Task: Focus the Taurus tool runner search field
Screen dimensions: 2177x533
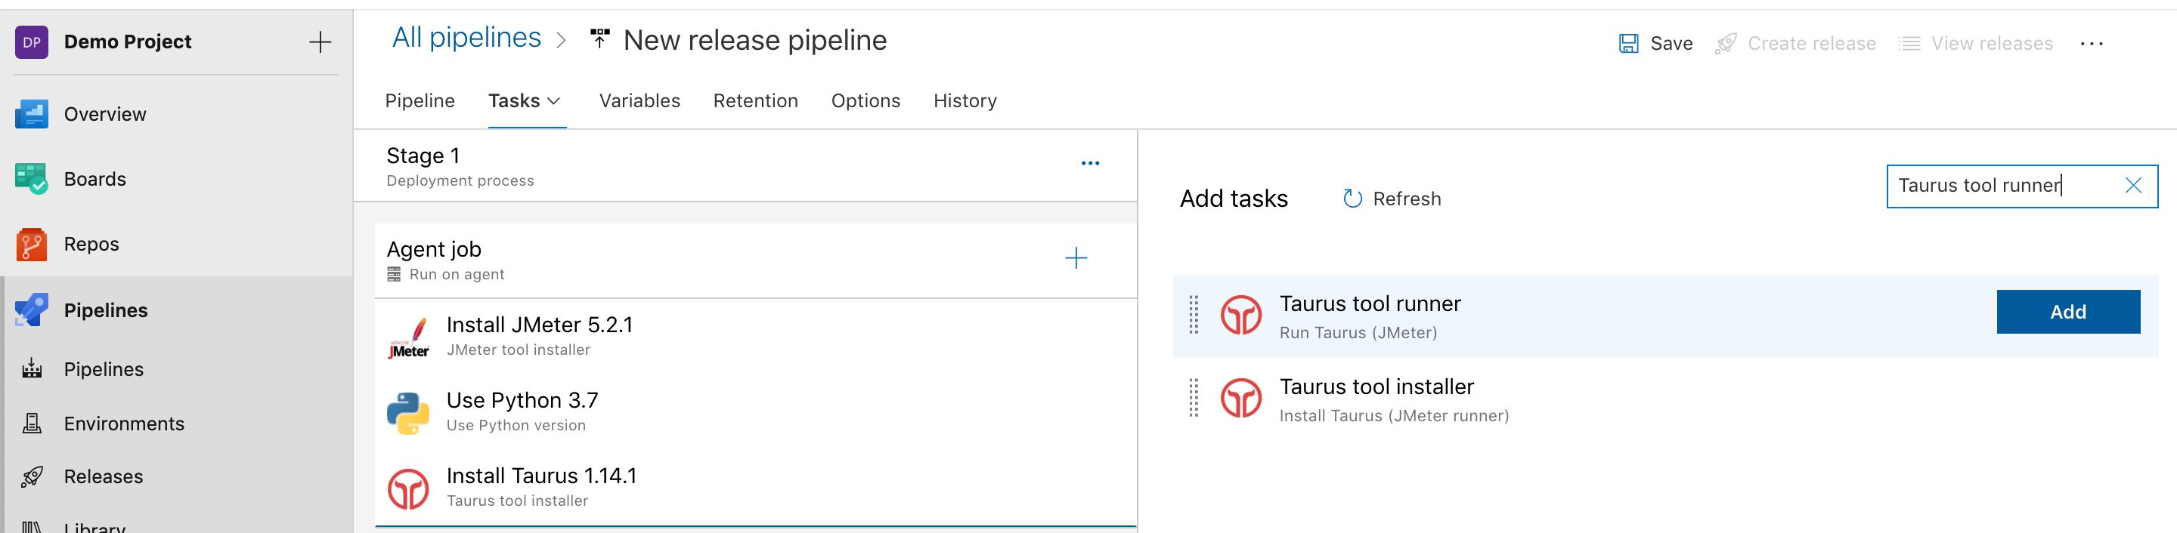Action: point(2003,186)
